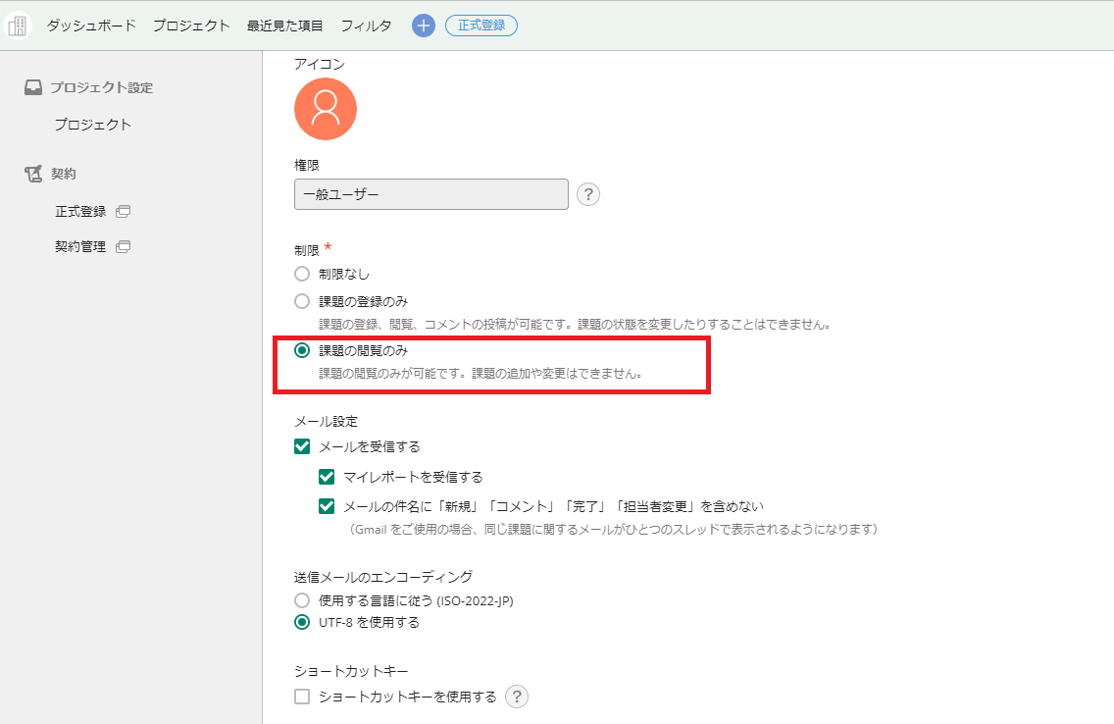The height and width of the screenshot is (724, 1114).
Task: Open プロジェクト menu in top navigation
Action: pyautogui.click(x=192, y=26)
